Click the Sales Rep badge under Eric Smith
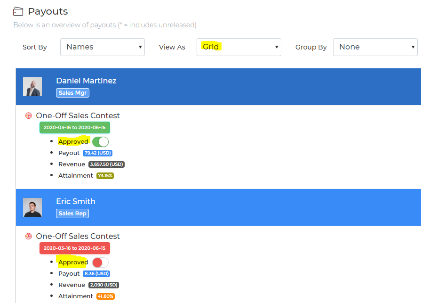Viewport: 421px width, 303px height. coord(72,213)
